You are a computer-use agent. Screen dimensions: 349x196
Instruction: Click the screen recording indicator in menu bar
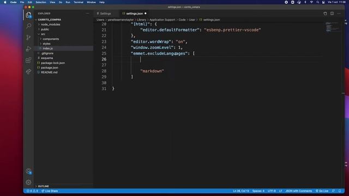[286, 2]
